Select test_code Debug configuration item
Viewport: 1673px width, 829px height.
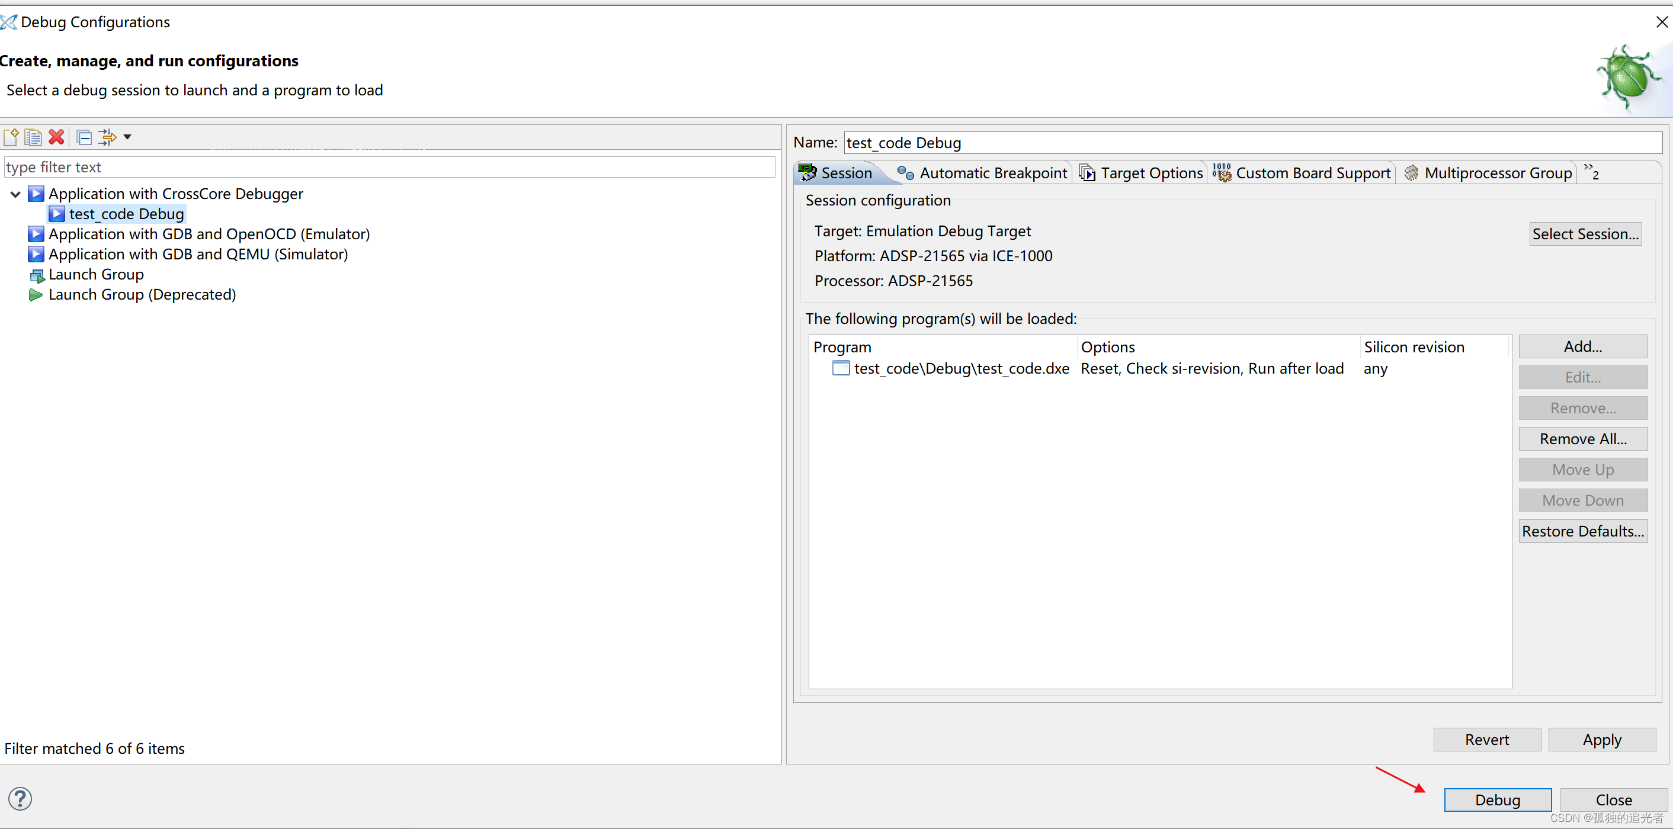(x=126, y=214)
